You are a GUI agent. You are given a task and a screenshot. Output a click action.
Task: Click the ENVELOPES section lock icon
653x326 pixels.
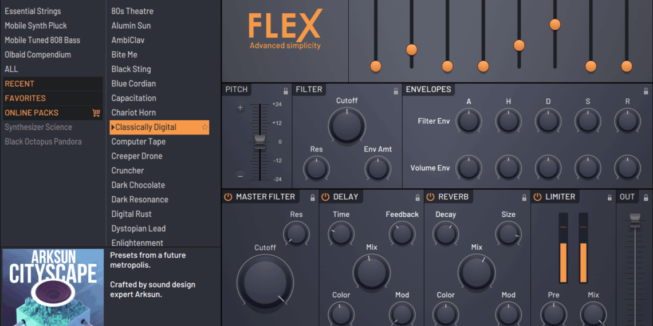point(646,91)
